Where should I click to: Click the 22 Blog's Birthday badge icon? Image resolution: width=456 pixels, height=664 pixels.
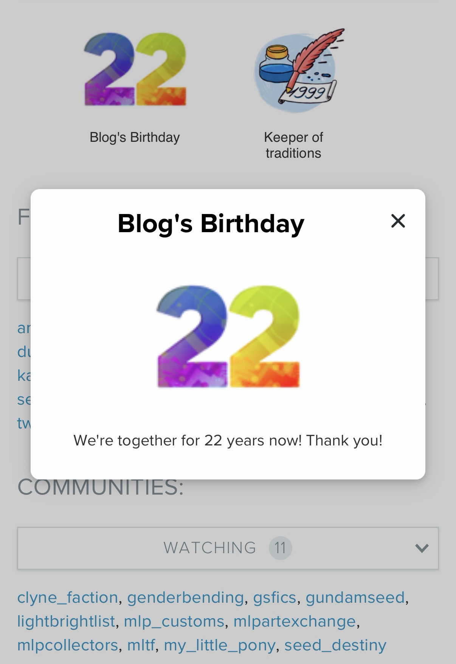(135, 70)
